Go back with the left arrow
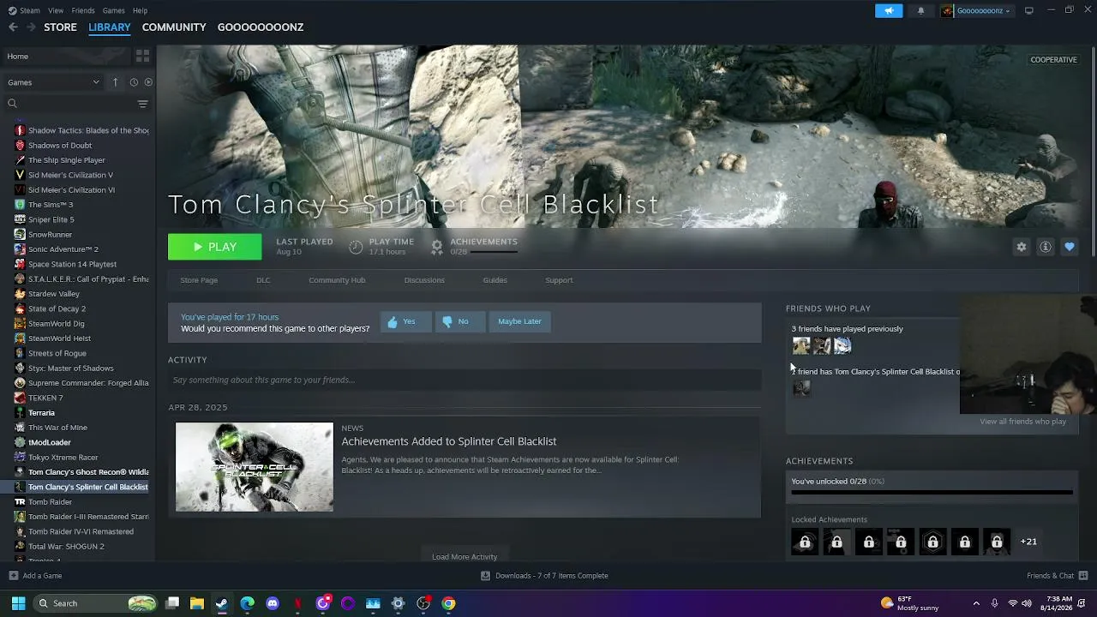The image size is (1097, 617). 13,27
